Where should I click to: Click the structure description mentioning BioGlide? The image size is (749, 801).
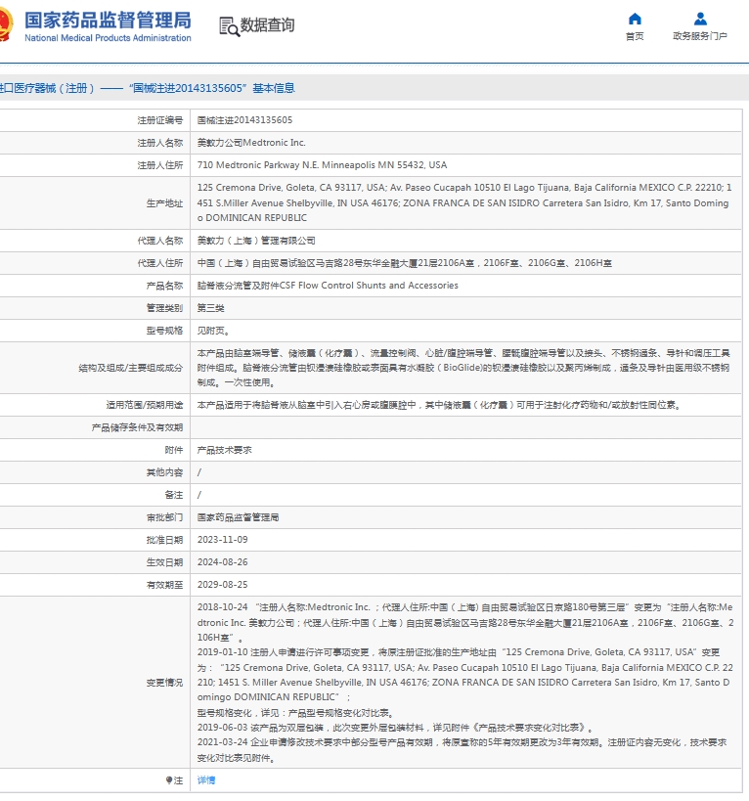click(463, 368)
